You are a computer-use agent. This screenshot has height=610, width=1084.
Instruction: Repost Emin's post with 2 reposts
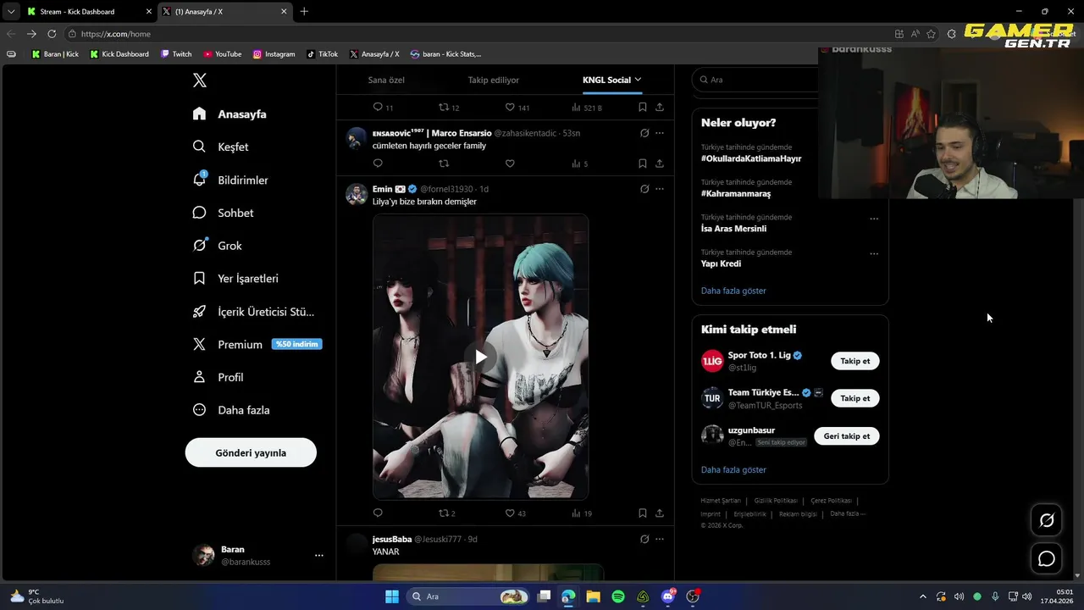click(446, 513)
